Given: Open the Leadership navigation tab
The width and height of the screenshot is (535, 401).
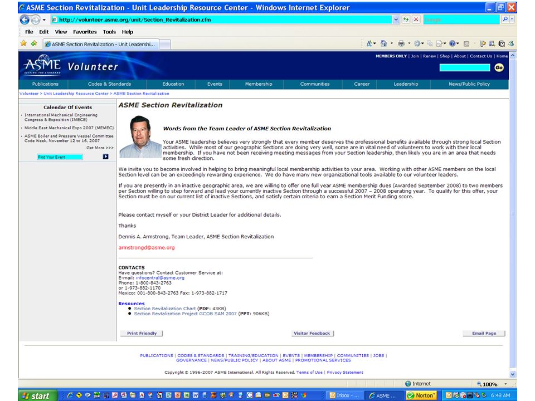Looking at the screenshot, I should click(x=405, y=84).
